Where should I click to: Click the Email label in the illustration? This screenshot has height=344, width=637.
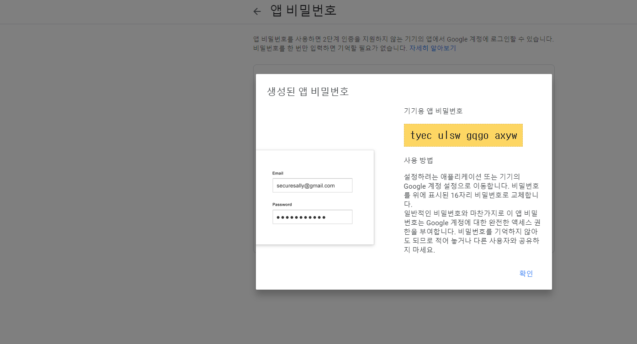[278, 173]
